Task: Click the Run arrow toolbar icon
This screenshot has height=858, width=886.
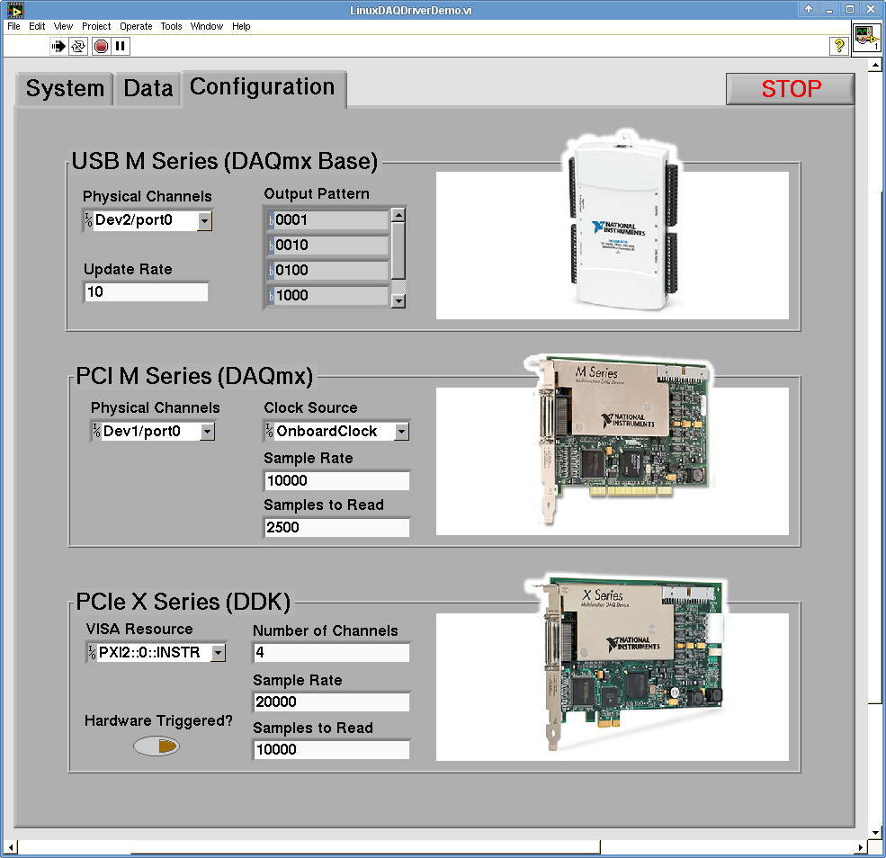Action: coord(58,46)
